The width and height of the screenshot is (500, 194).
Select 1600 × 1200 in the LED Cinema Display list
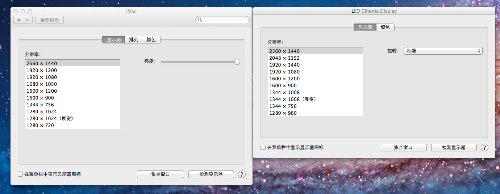click(315, 79)
